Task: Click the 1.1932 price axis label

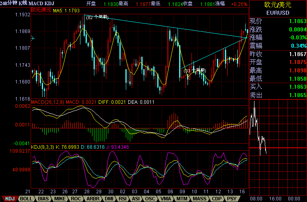Action: (x=23, y=15)
